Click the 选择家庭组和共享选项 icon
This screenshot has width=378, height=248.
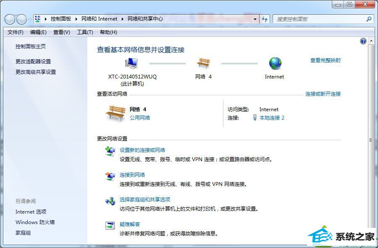pyautogui.click(x=110, y=201)
